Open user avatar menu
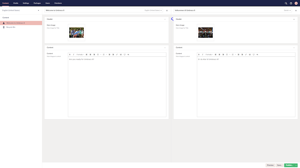The image size is (300, 168). coord(296,3)
